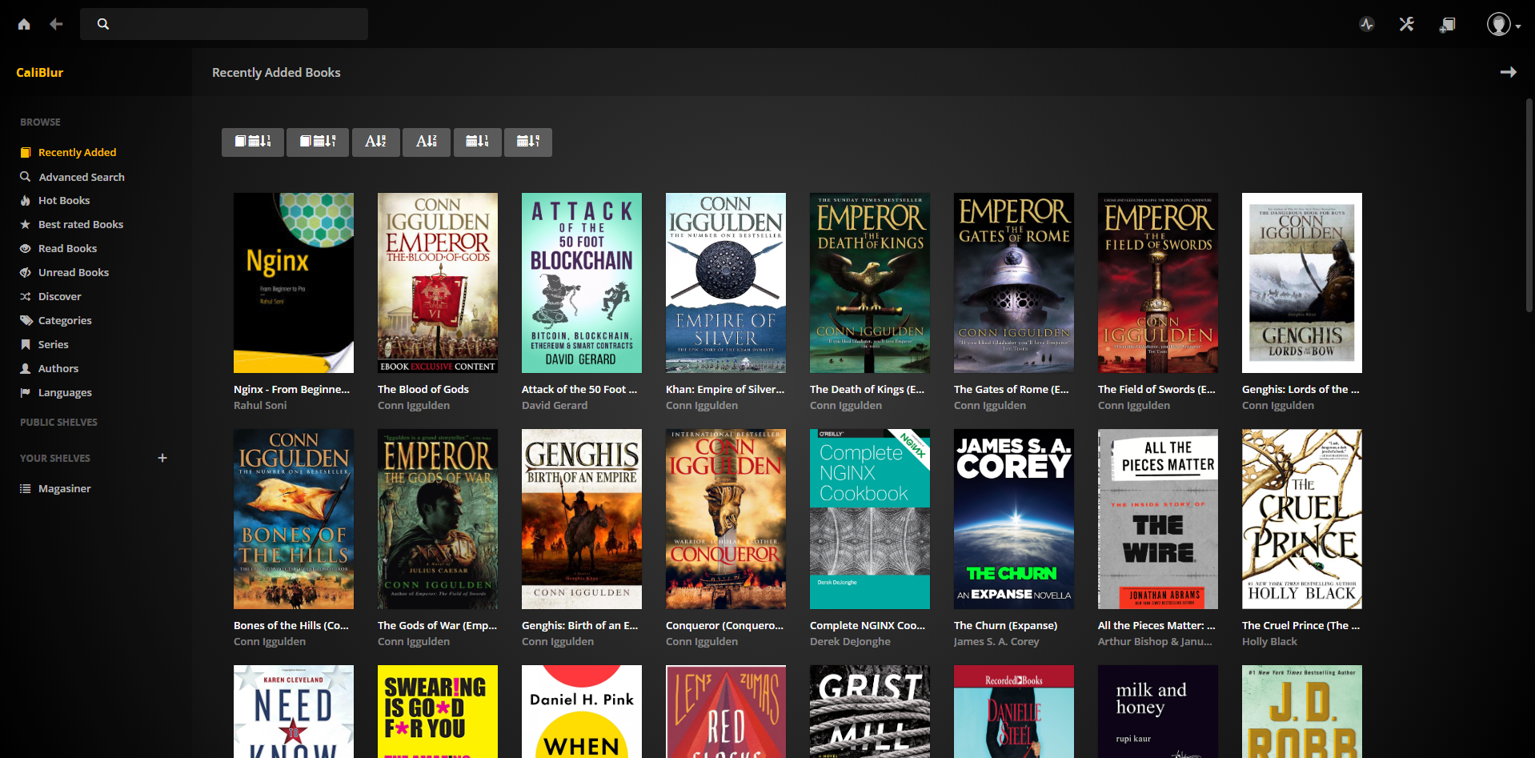Open the user profile dropdown
The width and height of the screenshot is (1535, 758).
(x=1503, y=24)
